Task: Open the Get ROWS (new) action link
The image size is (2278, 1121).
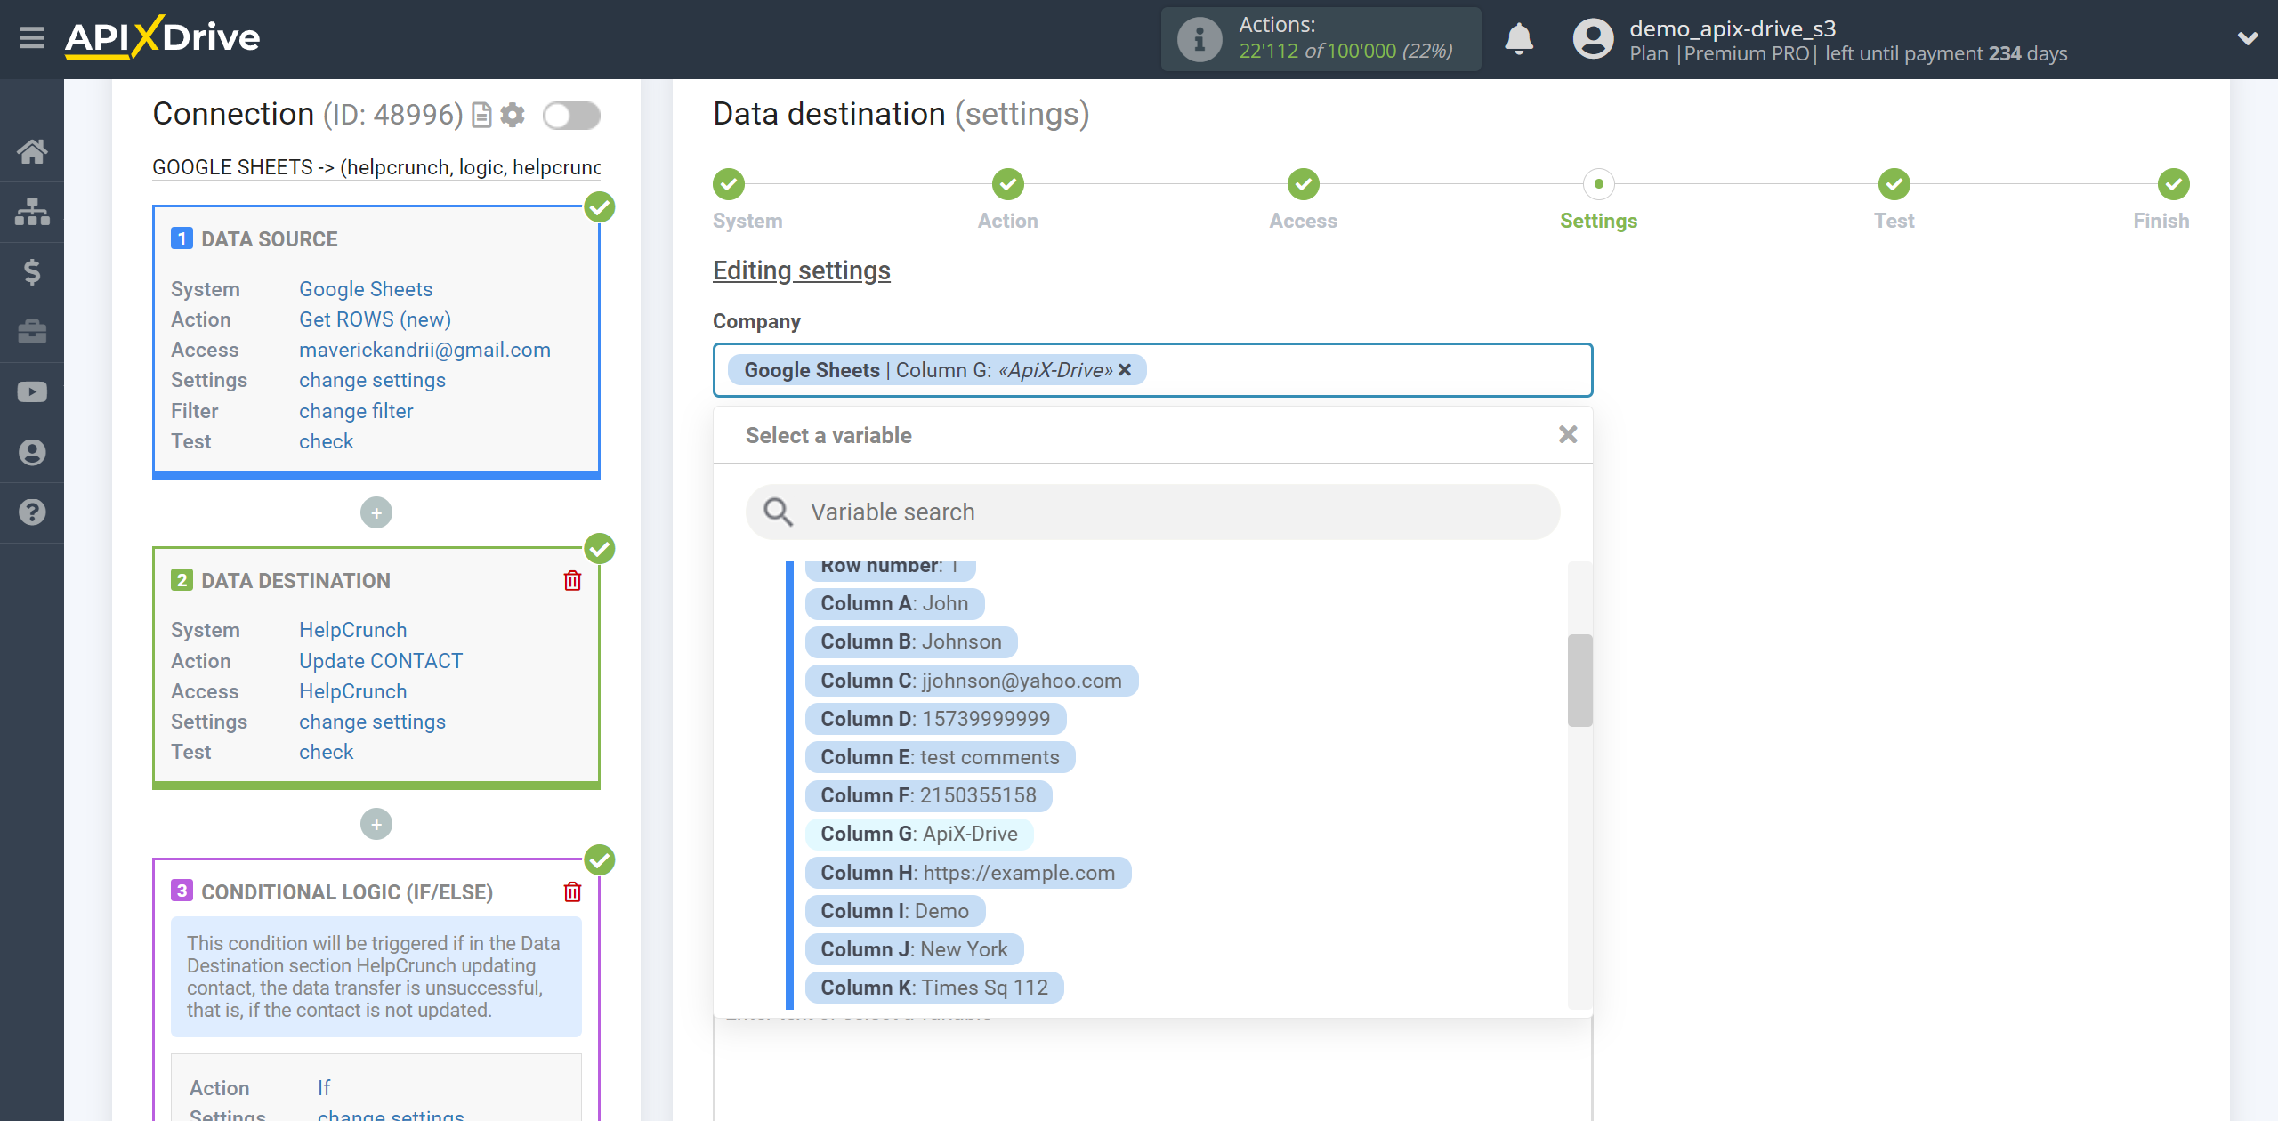Action: (x=375, y=319)
